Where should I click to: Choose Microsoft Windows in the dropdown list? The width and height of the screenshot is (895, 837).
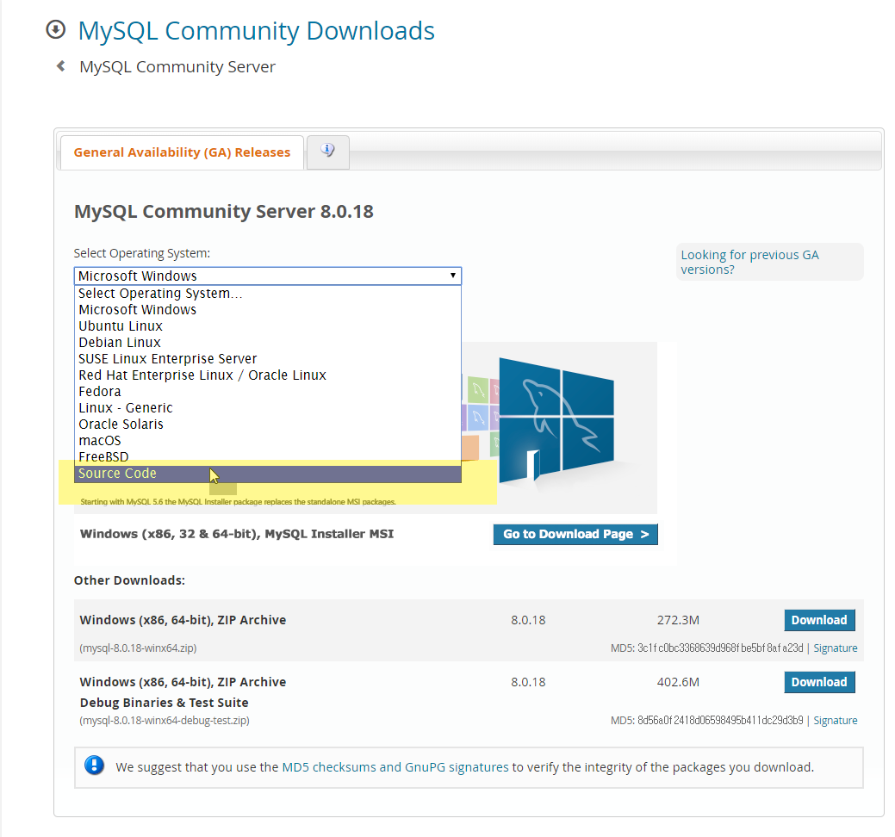pyautogui.click(x=267, y=310)
